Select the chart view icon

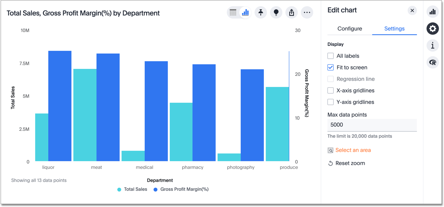pyautogui.click(x=245, y=13)
